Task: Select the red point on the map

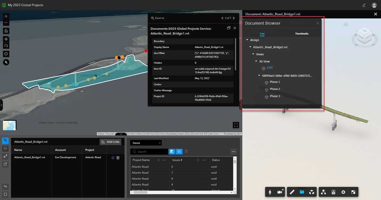Action: pos(146,51)
